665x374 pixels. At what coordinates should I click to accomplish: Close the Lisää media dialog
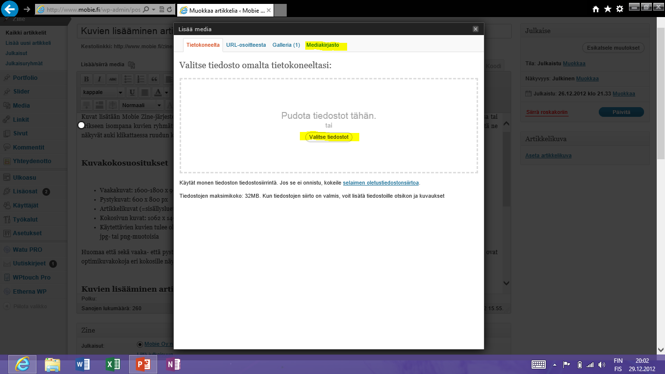point(476,29)
